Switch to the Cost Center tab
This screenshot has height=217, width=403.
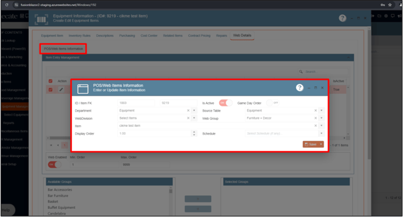pyautogui.click(x=149, y=36)
